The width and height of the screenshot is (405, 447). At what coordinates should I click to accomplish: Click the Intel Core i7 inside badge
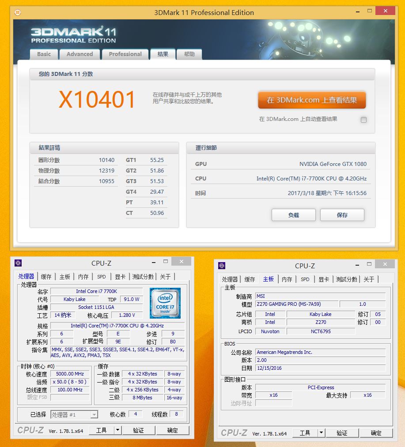click(165, 304)
